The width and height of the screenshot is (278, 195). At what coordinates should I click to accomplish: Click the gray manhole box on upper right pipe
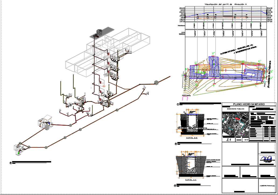click(156, 82)
